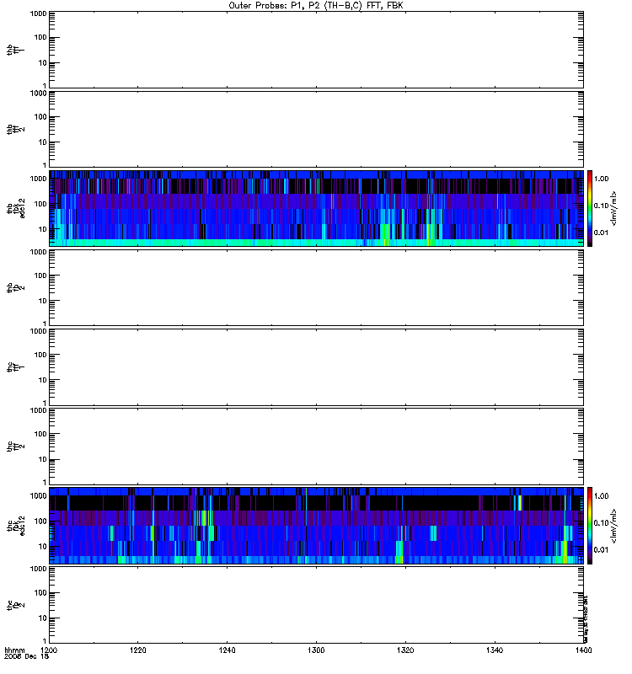This screenshot has width=632, height=674.
Task: Select the "thc fff 1" axis label
Action: click(x=15, y=367)
